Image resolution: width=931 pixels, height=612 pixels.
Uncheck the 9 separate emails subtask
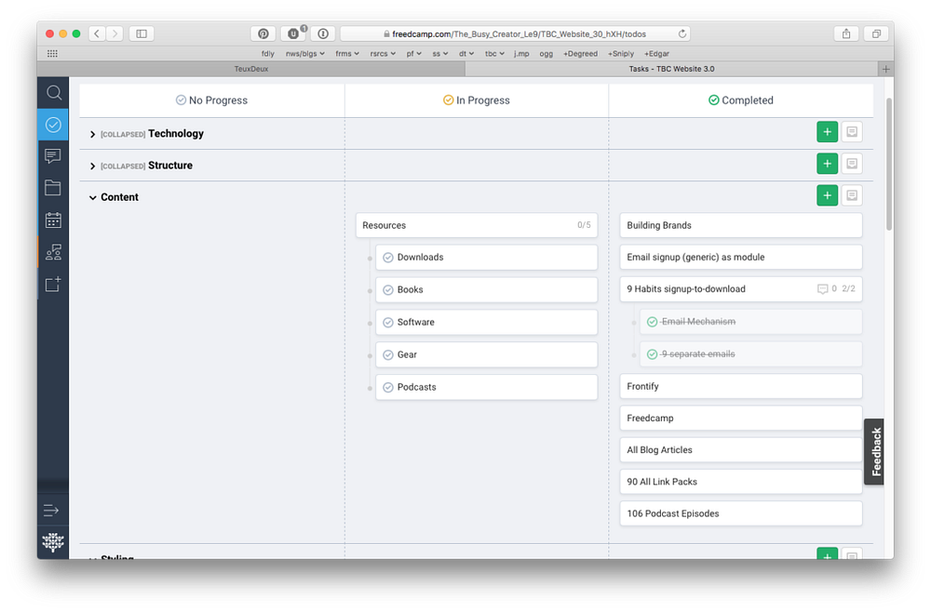click(x=652, y=354)
